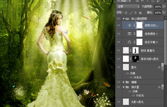Hide the 身体光照+柔光 layer

119,59
